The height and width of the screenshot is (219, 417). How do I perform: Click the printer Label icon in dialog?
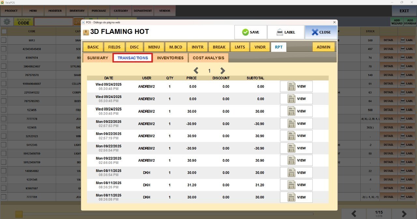(x=280, y=32)
